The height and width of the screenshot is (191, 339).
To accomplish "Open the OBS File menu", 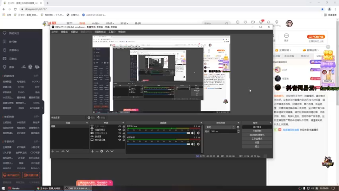I will pos(55,32).
